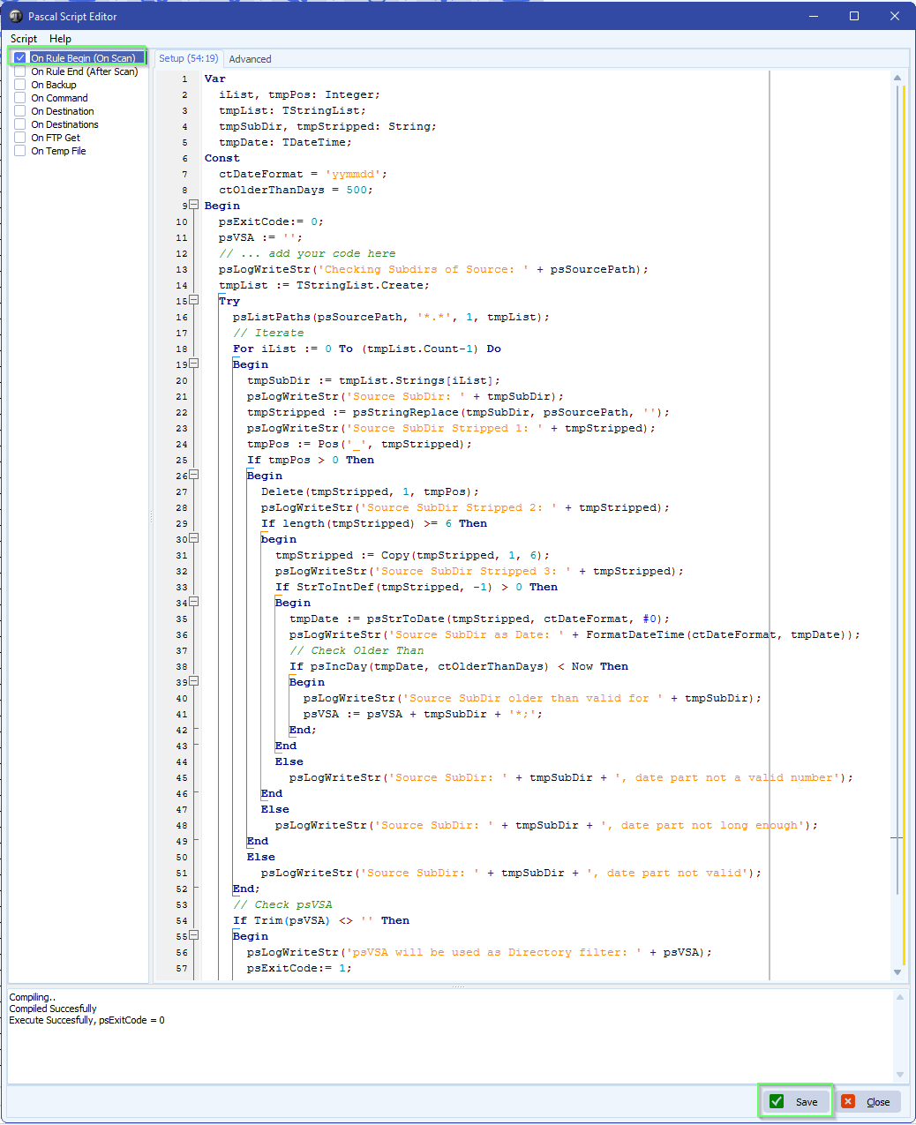Collapse the Begin block at line 19
The width and height of the screenshot is (916, 1125).
[x=194, y=364]
